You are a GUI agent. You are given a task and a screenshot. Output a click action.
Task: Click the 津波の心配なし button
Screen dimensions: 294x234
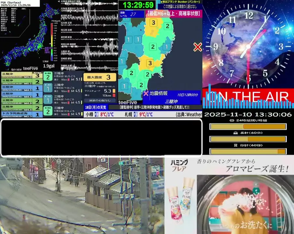tap(100, 100)
